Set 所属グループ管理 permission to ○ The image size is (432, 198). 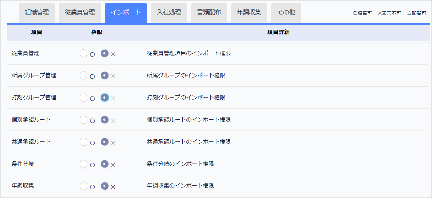83,75
